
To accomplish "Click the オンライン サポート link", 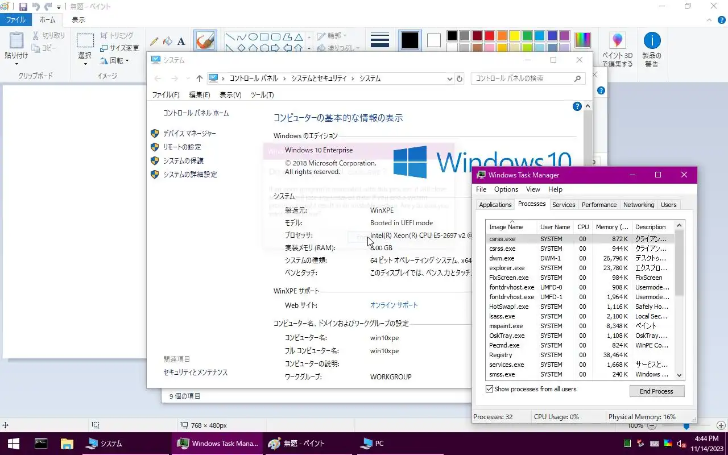I will (x=394, y=305).
